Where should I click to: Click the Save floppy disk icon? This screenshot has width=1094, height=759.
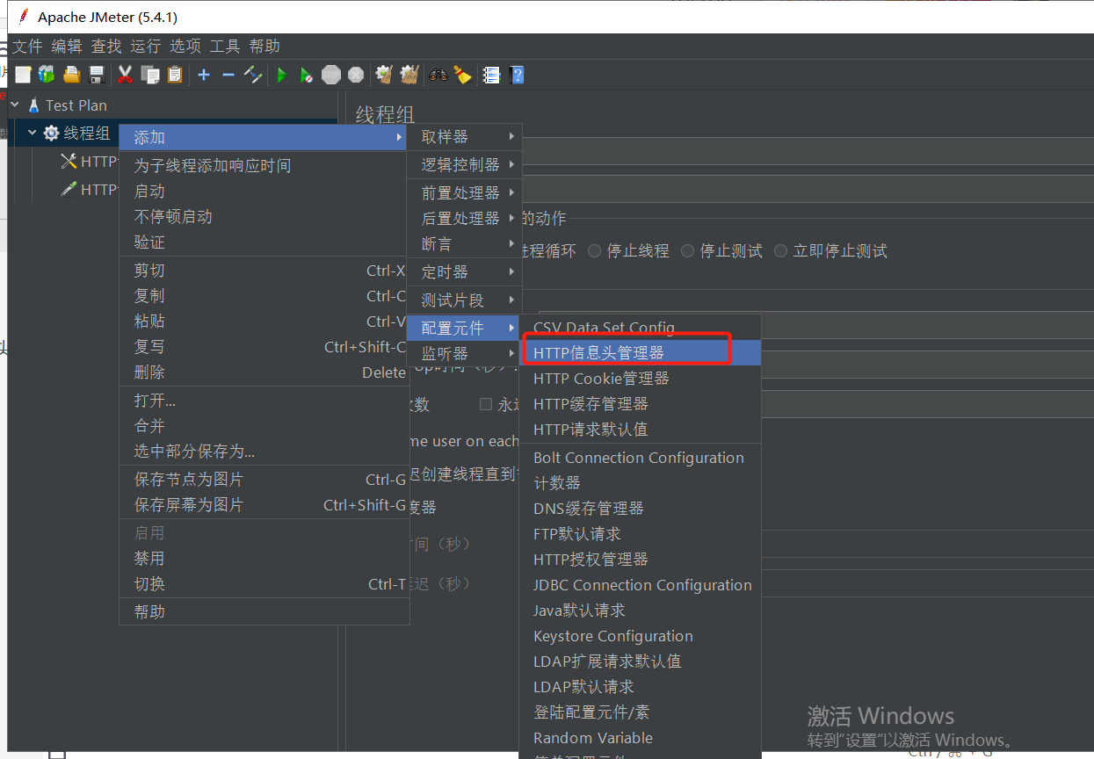[x=97, y=76]
